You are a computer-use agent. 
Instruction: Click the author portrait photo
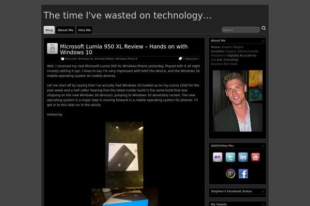point(238,101)
